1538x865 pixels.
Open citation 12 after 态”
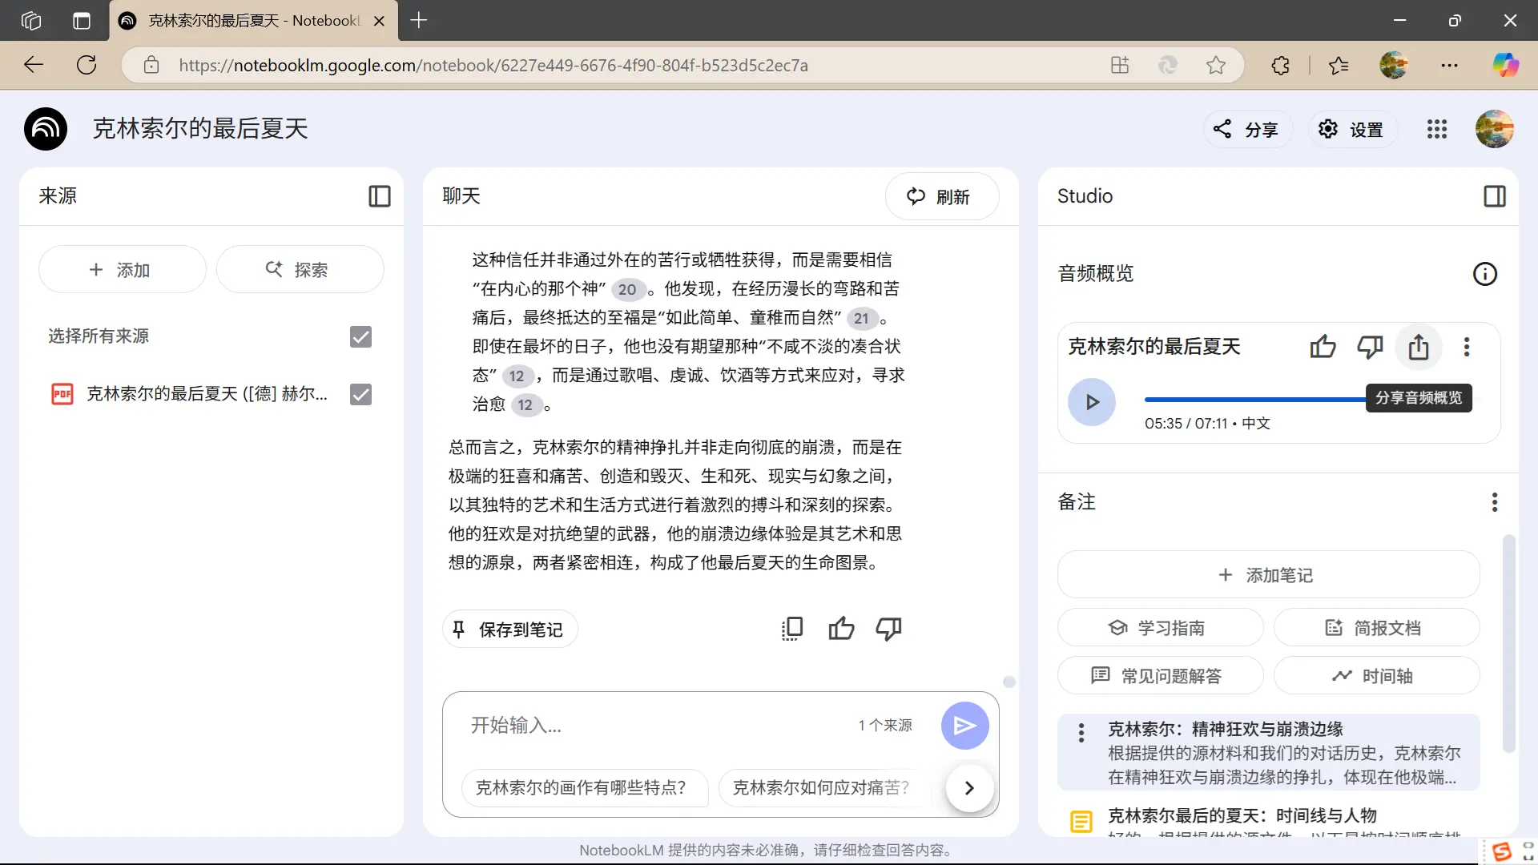pyautogui.click(x=517, y=376)
